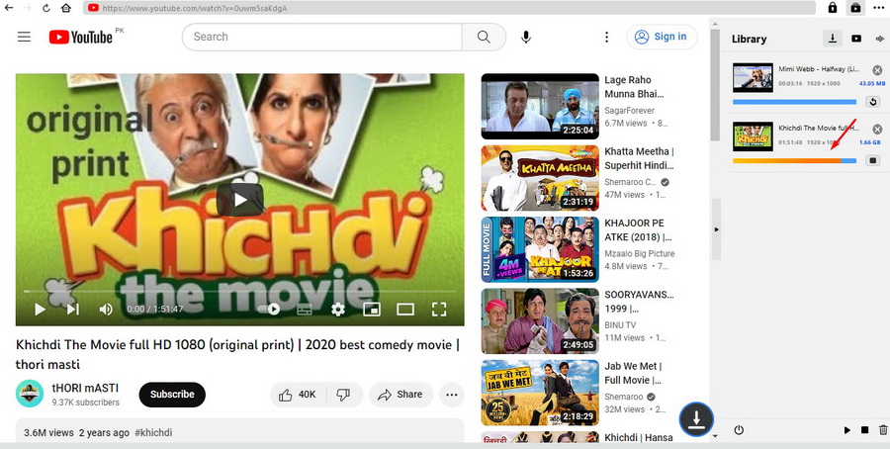Viewport: 890px width, 449px height.
Task: Focus the YouTube Search field
Action: (x=321, y=37)
